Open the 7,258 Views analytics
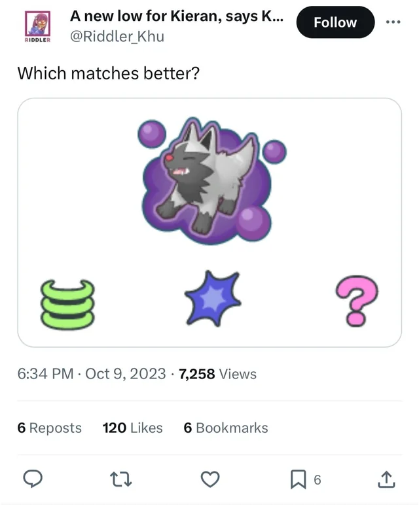419x505 pixels. (x=217, y=374)
